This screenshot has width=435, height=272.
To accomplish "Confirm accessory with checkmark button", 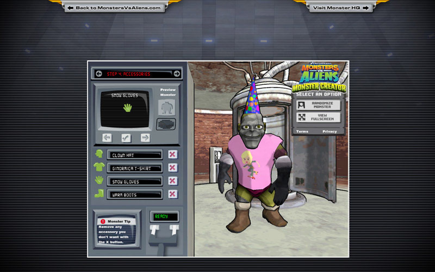I will point(126,138).
